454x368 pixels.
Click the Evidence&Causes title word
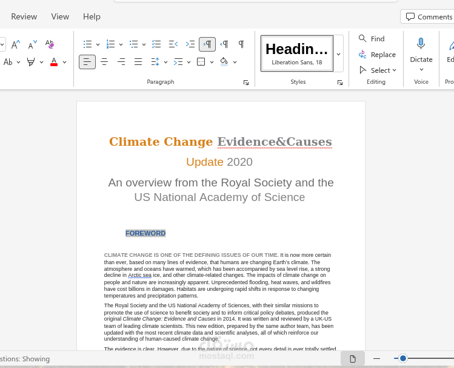[x=275, y=142]
